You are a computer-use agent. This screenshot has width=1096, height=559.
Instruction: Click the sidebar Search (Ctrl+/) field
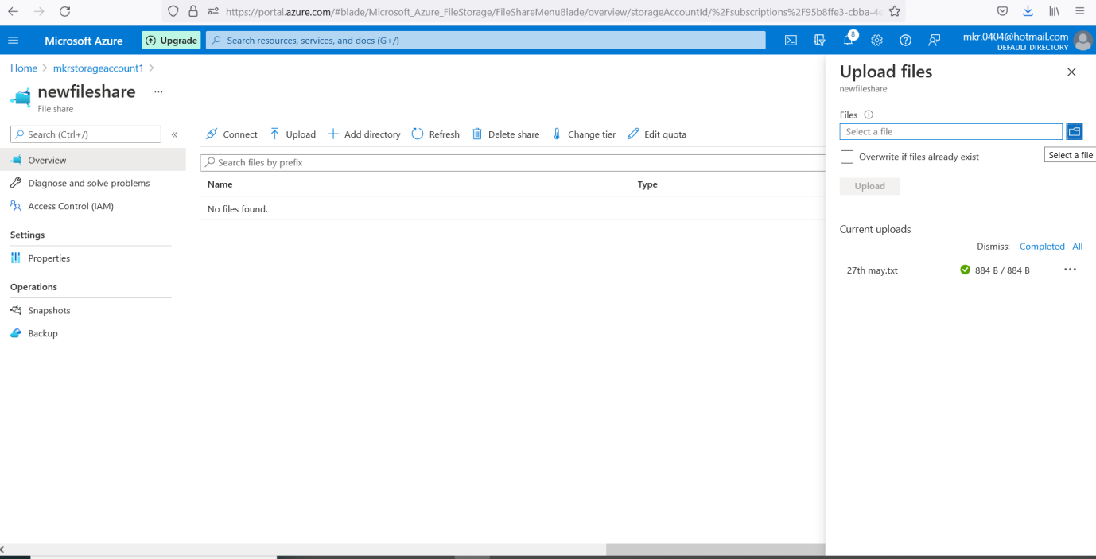pyautogui.click(x=86, y=134)
